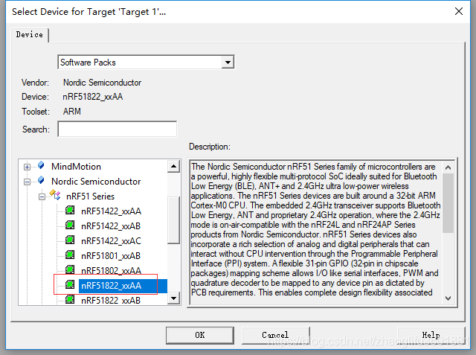This screenshot has width=476, height=355.
Task: Select nRF51 Series in the tree
Action: 90,196
